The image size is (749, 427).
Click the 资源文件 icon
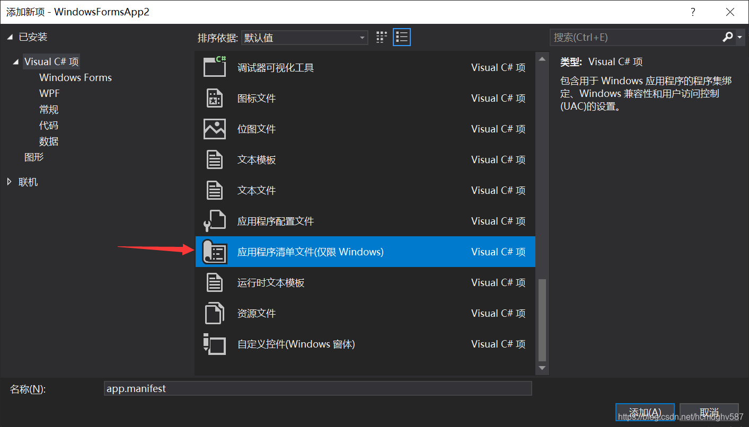coord(215,313)
